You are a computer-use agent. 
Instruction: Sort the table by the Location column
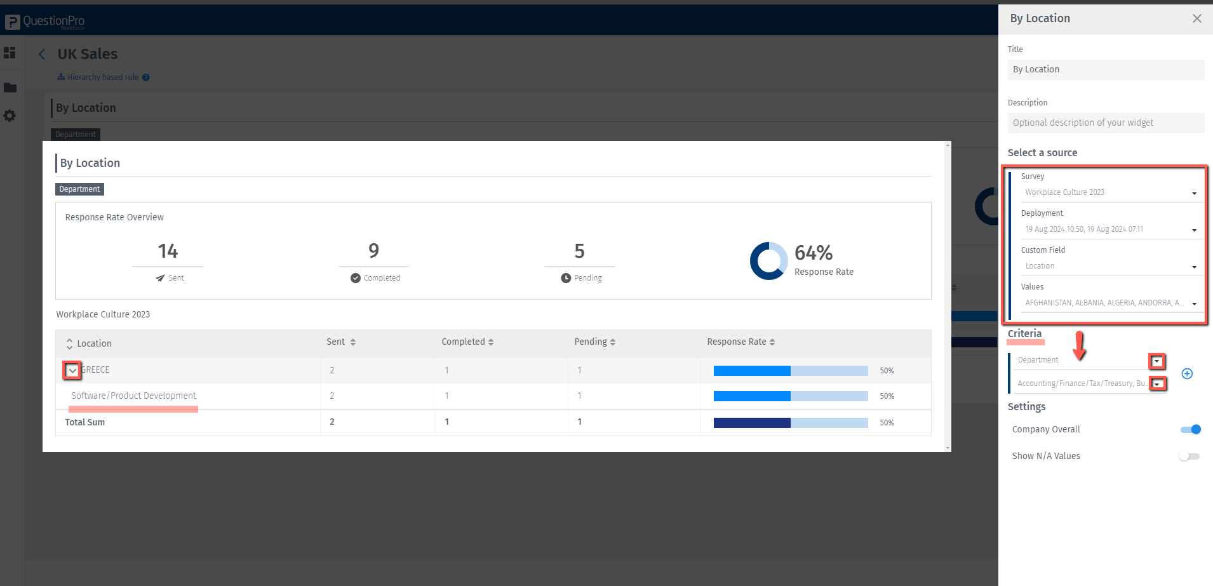[x=70, y=343]
